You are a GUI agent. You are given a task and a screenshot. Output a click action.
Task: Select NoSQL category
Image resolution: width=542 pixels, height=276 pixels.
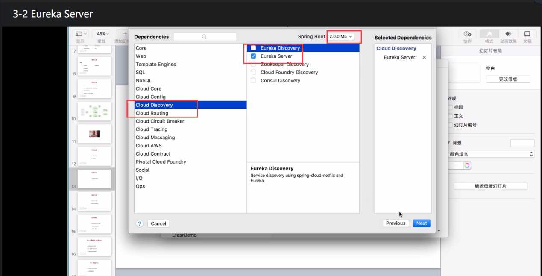pyautogui.click(x=190, y=80)
